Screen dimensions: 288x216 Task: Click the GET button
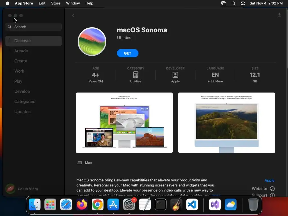(127, 53)
